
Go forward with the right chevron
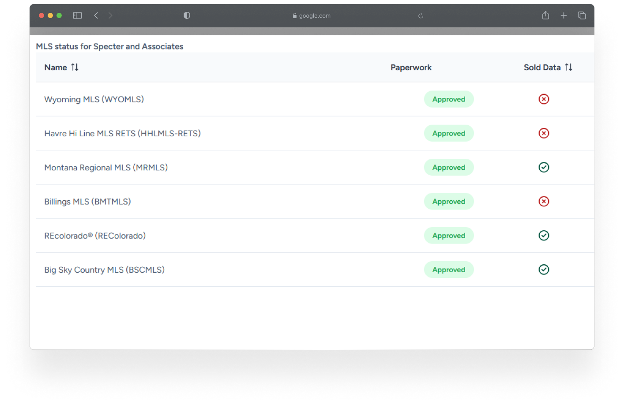click(x=110, y=15)
